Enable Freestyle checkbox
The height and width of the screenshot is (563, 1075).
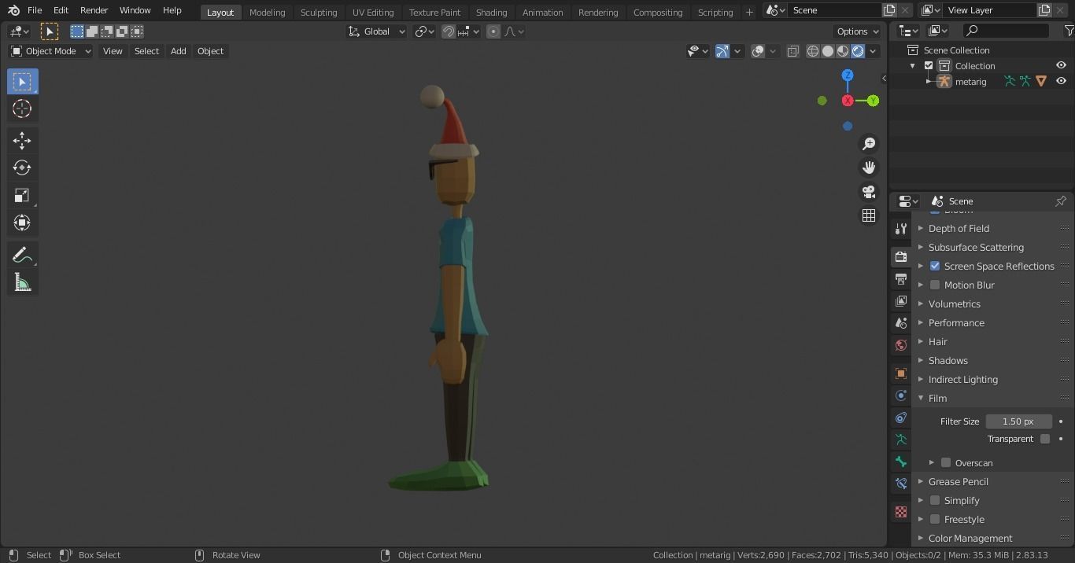(x=935, y=520)
